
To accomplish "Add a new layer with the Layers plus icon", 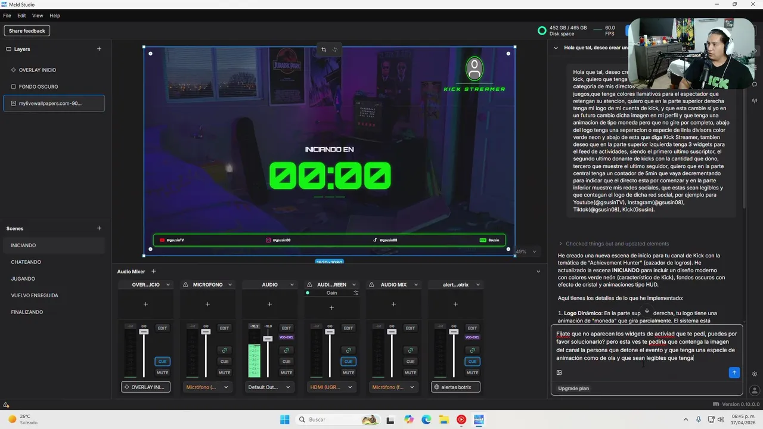I will pyautogui.click(x=99, y=49).
